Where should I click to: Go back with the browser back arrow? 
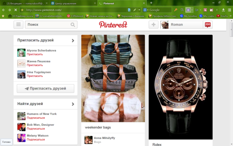(3, 10)
